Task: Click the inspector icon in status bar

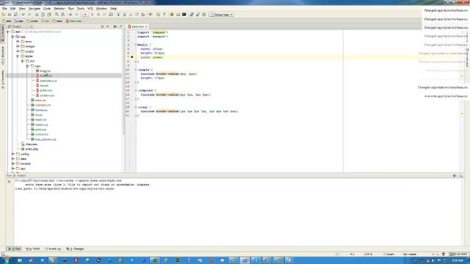Action: [444, 254]
